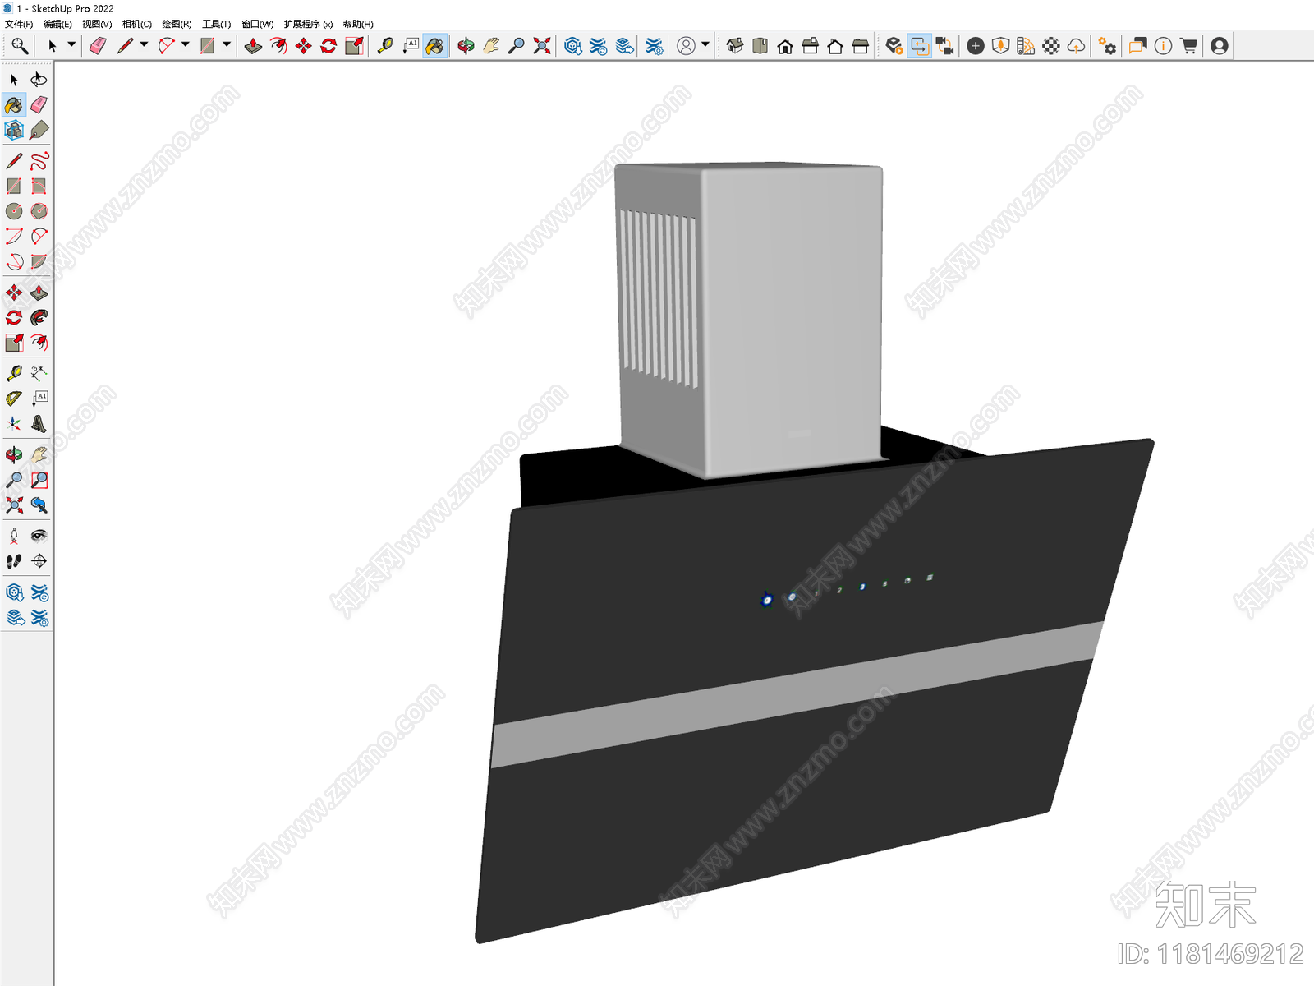Select the Look Around eye tool

point(39,536)
